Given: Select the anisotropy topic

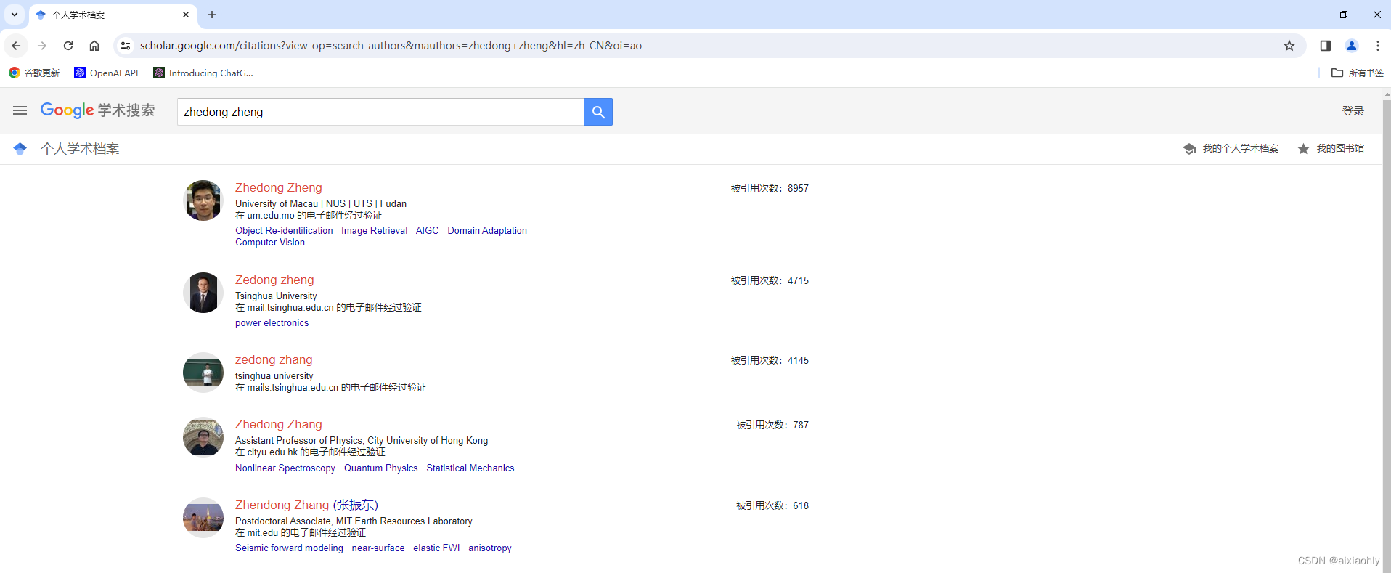Looking at the screenshot, I should coord(490,548).
